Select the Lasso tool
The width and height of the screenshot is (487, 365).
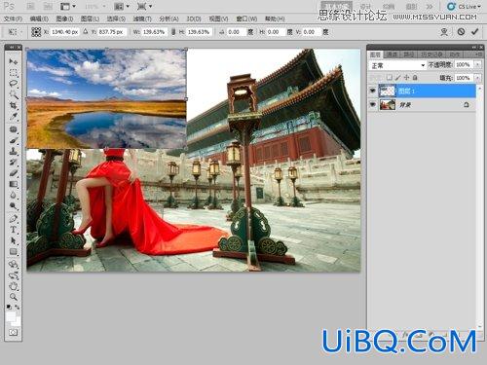(14, 84)
